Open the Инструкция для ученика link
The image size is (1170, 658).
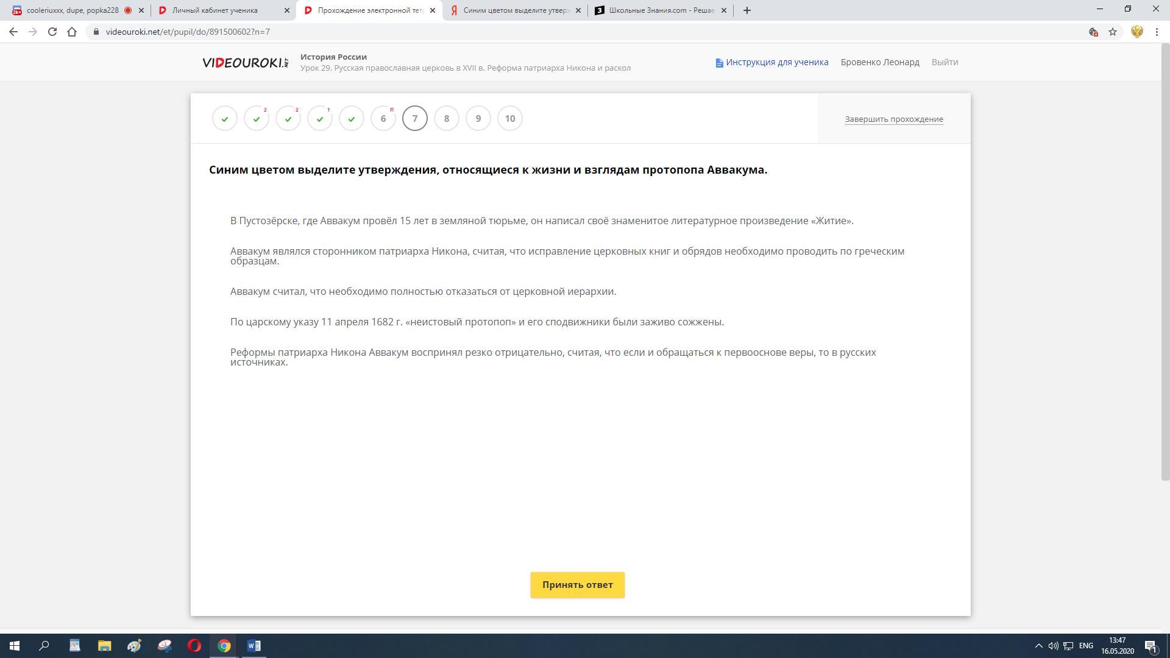pyautogui.click(x=771, y=62)
